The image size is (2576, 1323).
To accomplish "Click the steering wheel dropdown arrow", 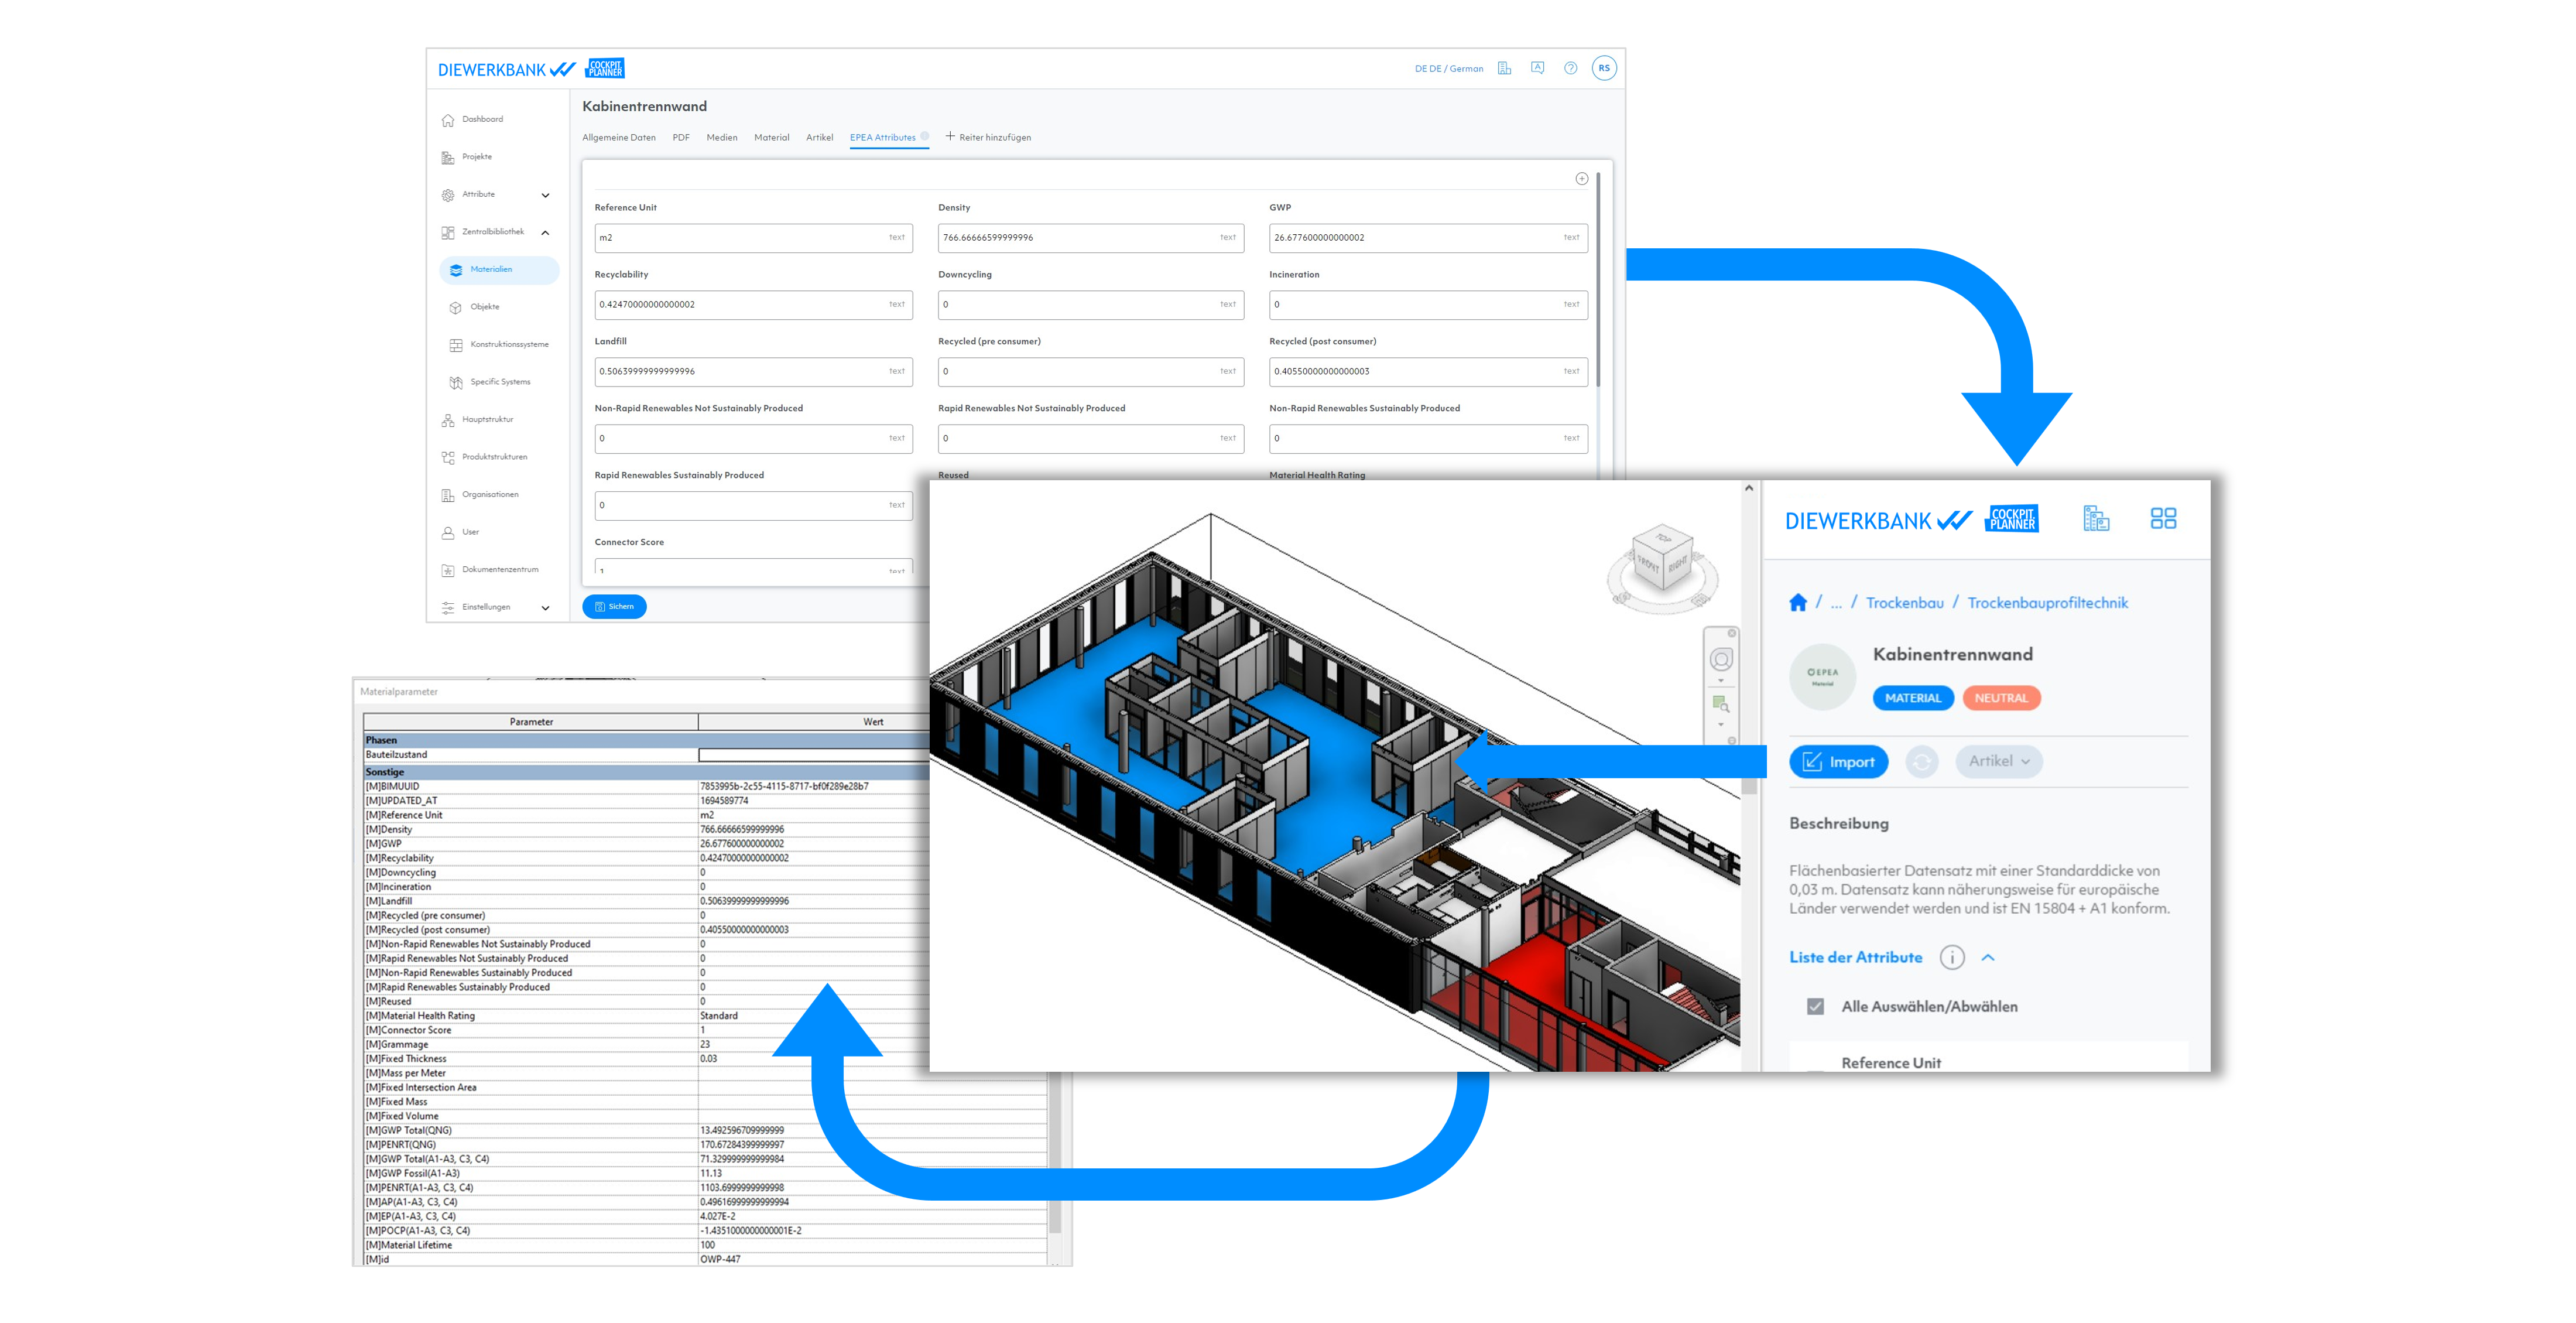I will pos(1720,681).
